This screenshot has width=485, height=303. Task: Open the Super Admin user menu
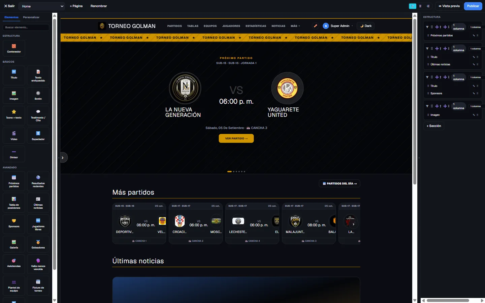338,26
